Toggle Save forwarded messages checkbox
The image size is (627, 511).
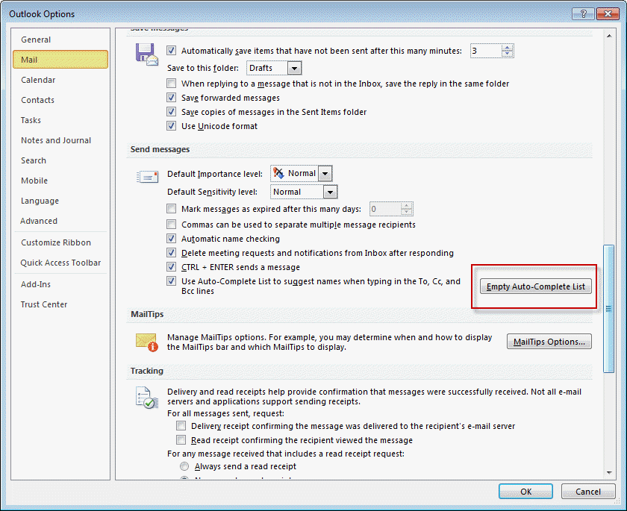[172, 98]
